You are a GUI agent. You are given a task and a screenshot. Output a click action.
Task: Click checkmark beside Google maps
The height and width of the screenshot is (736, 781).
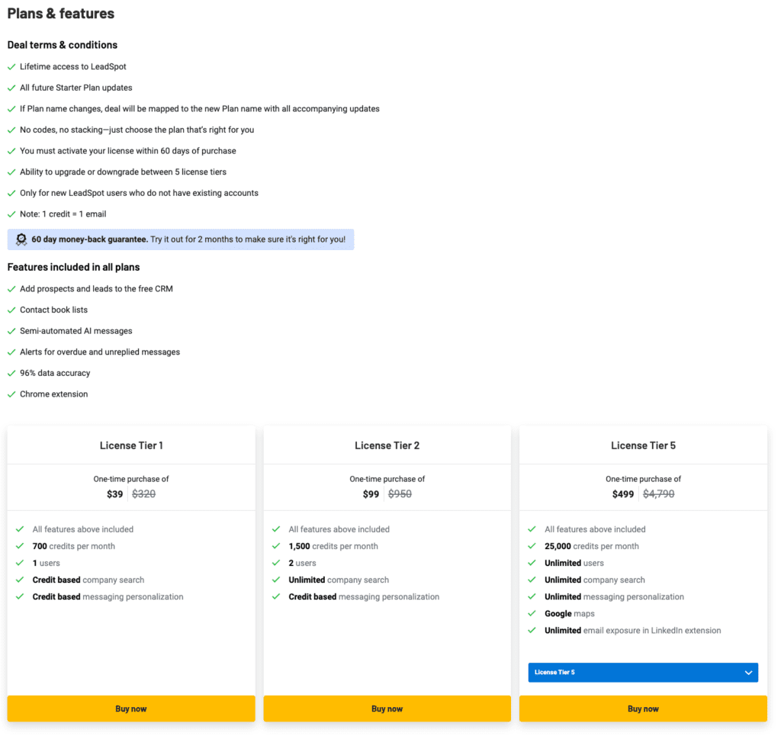(532, 613)
